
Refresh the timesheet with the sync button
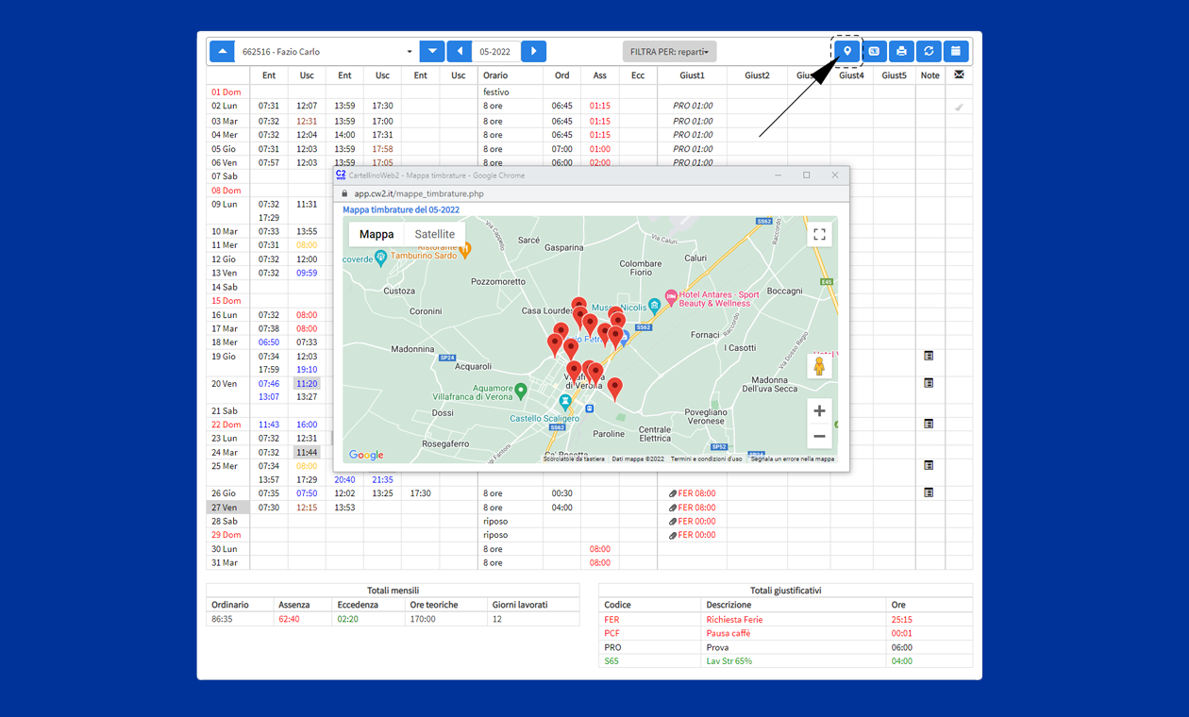point(929,51)
